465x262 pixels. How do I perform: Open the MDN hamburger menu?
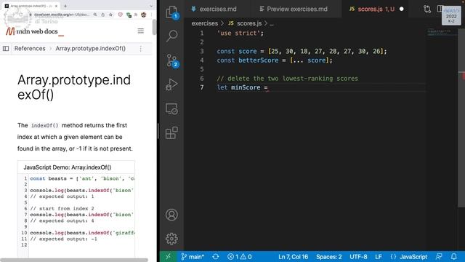pyautogui.click(x=140, y=31)
